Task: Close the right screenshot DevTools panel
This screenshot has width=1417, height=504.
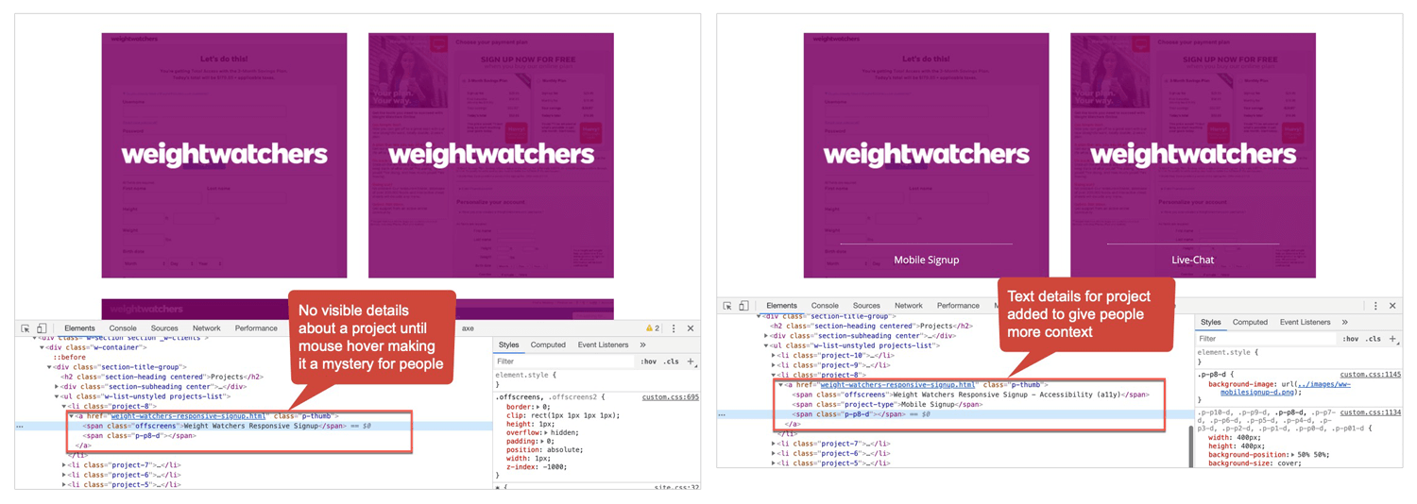Action: tap(1392, 306)
